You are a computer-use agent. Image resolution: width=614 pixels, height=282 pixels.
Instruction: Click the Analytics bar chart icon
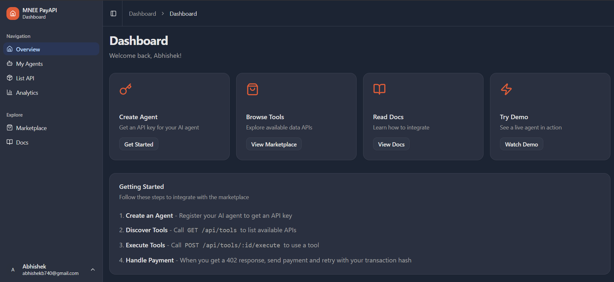tap(10, 92)
